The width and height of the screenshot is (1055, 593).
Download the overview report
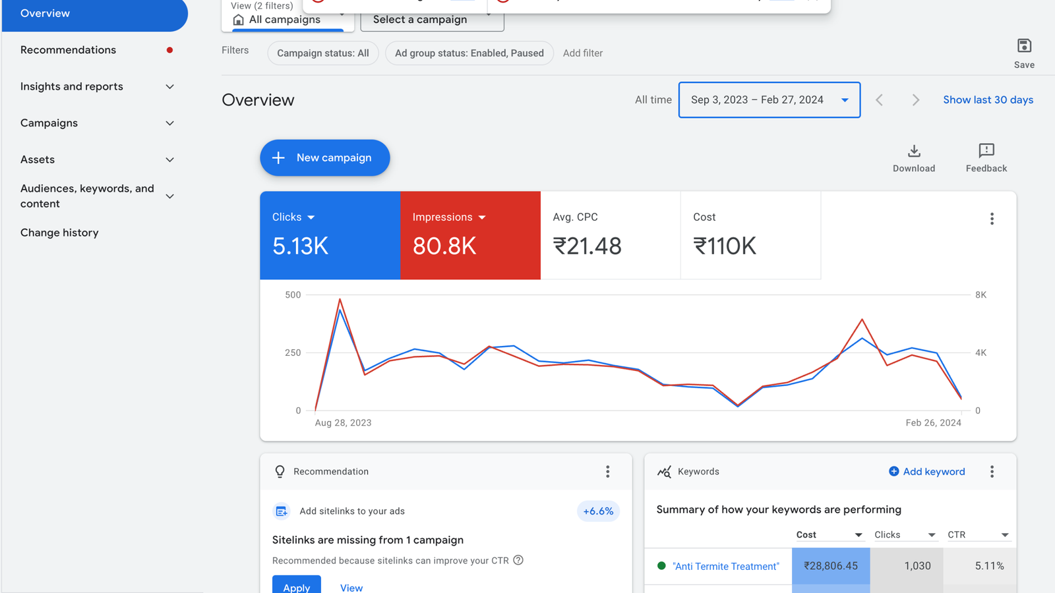[913, 152]
